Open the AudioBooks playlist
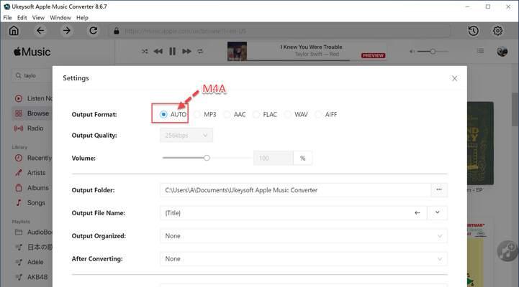The width and height of the screenshot is (519, 287). click(x=33, y=232)
